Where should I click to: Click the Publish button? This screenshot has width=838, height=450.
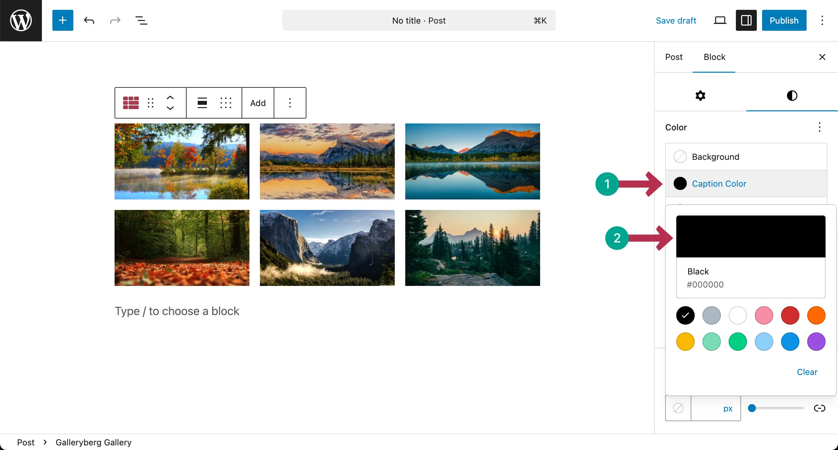[x=784, y=20]
